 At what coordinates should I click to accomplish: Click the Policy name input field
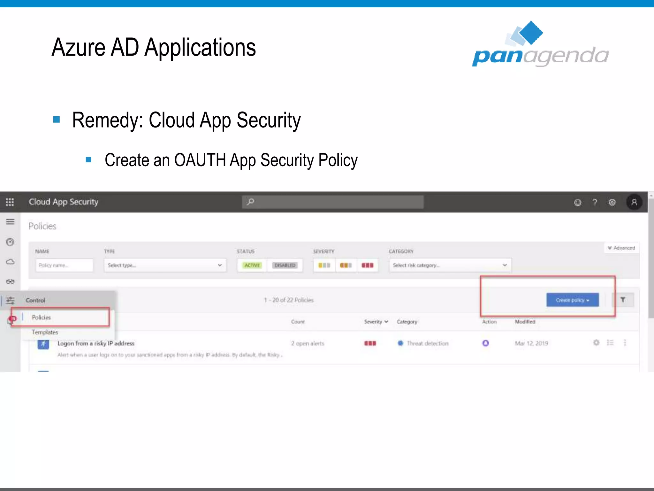tap(65, 265)
